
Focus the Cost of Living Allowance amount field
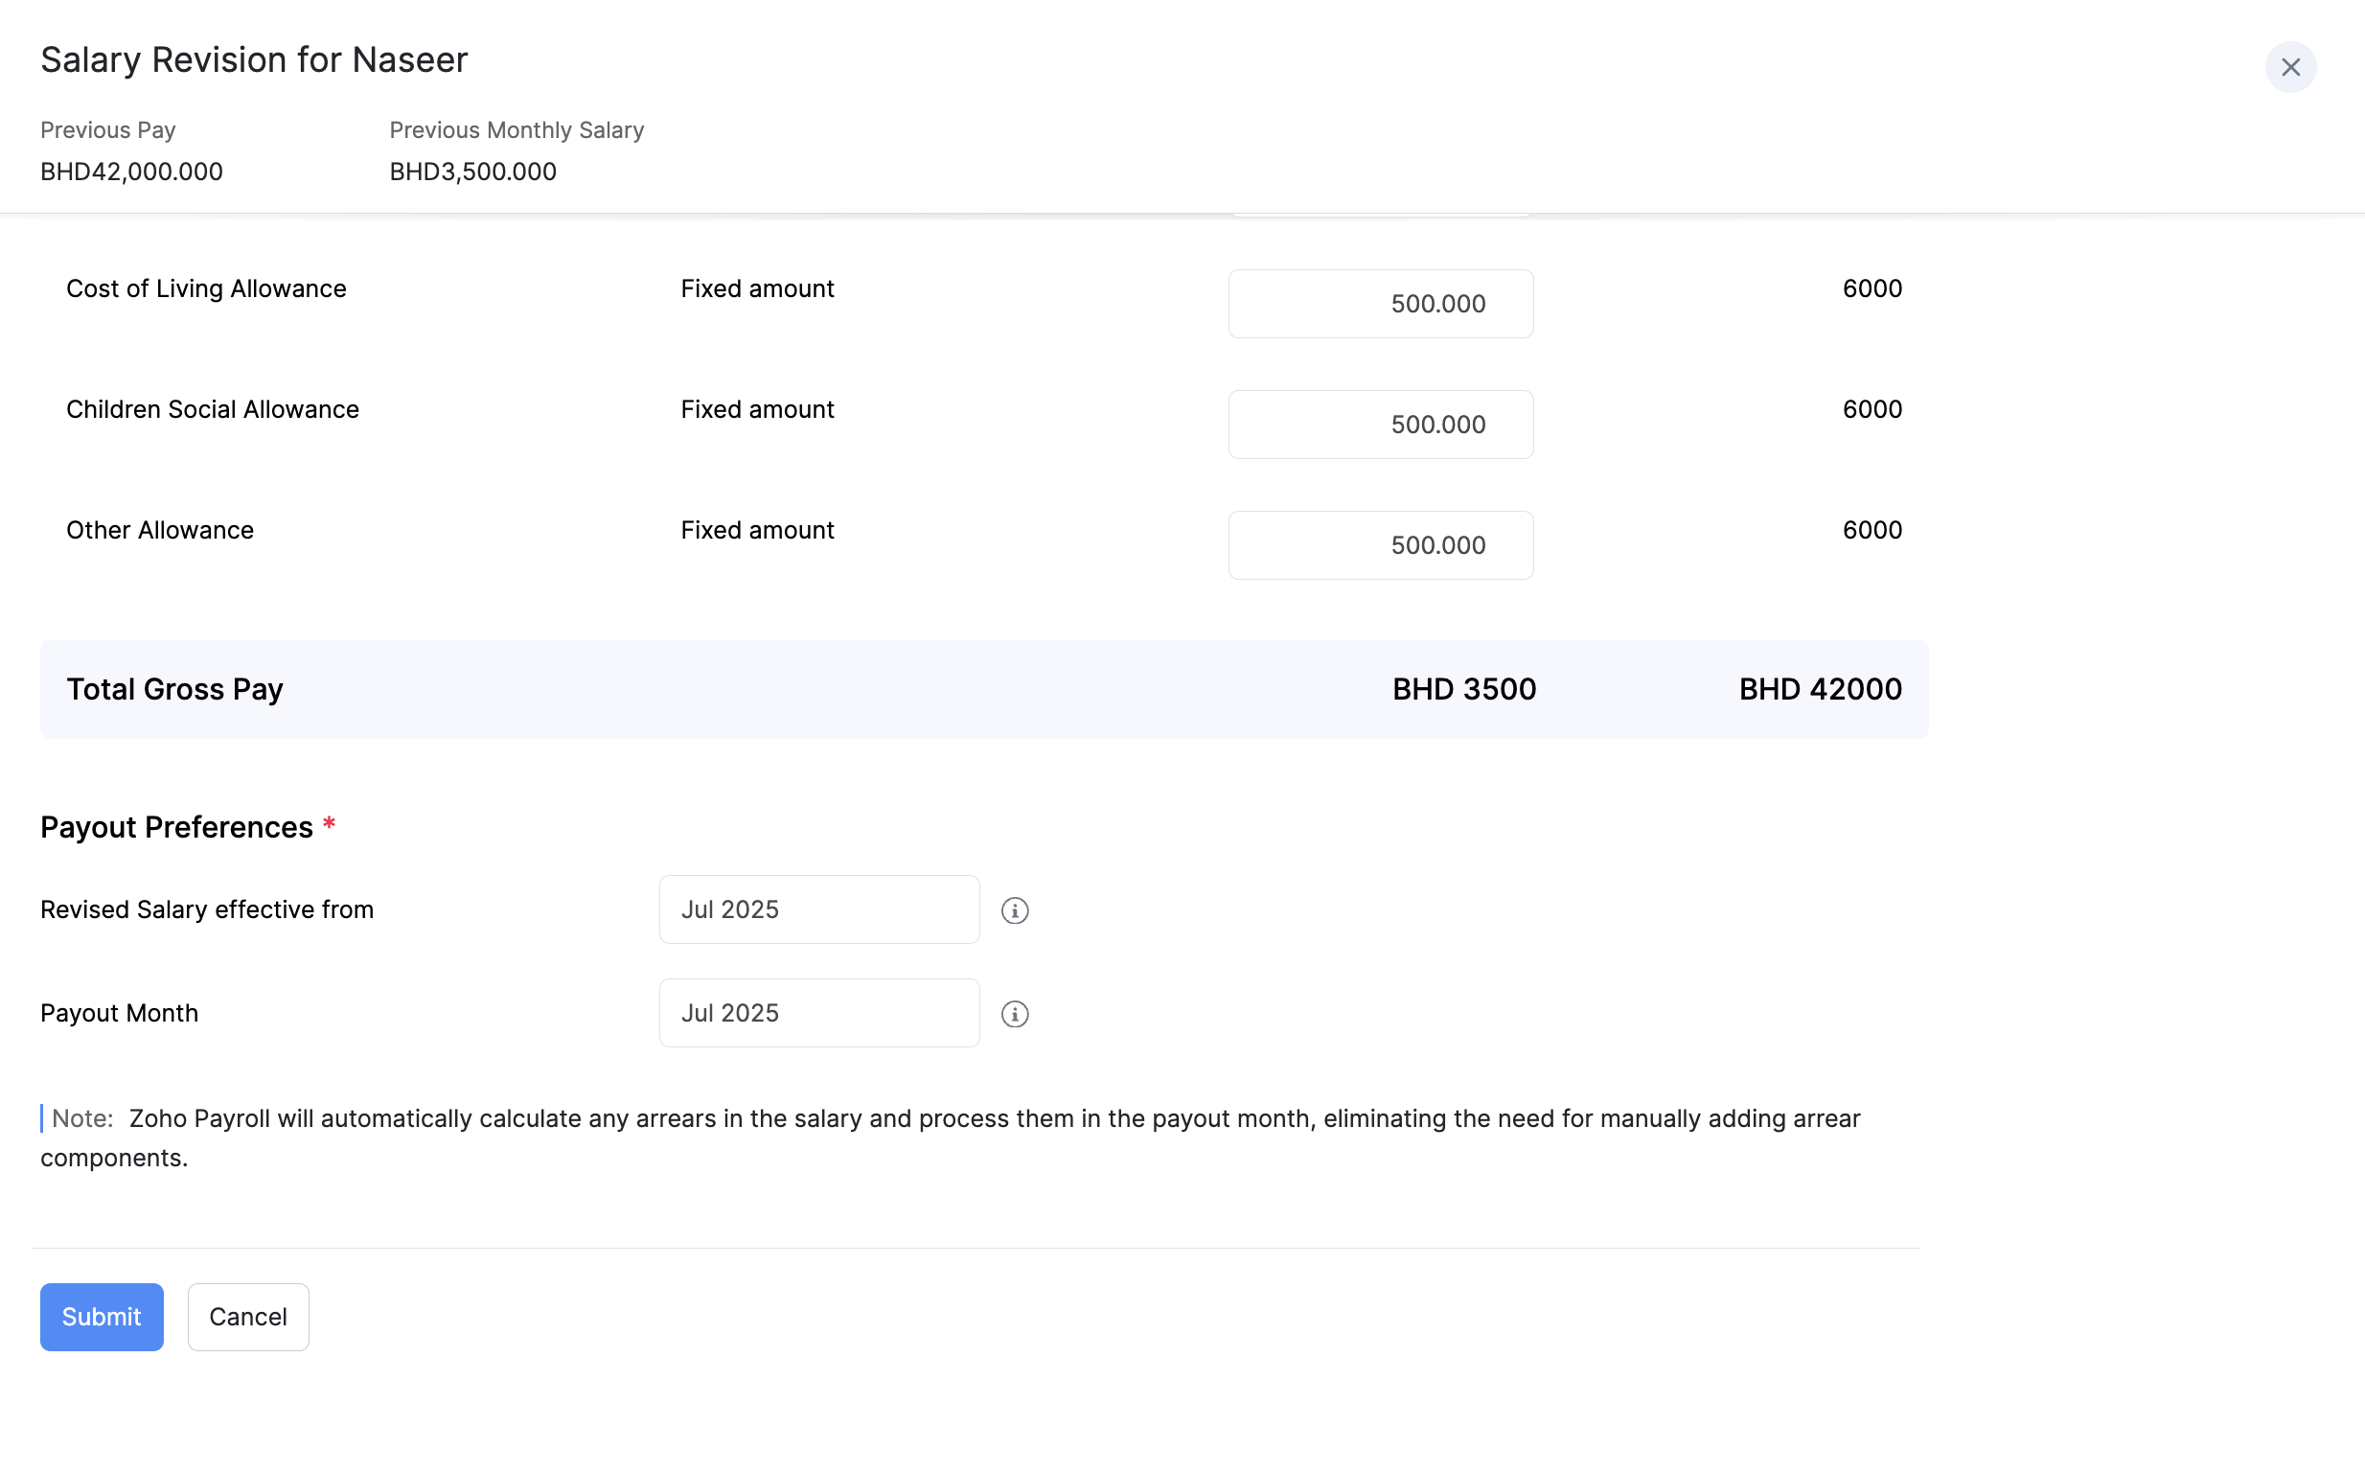click(x=1380, y=304)
